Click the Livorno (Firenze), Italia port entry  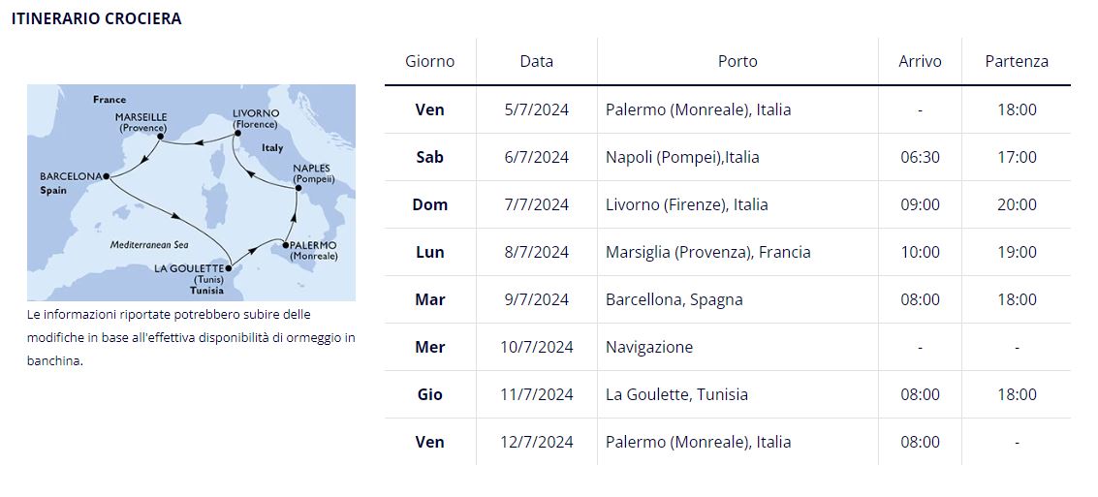[687, 204]
